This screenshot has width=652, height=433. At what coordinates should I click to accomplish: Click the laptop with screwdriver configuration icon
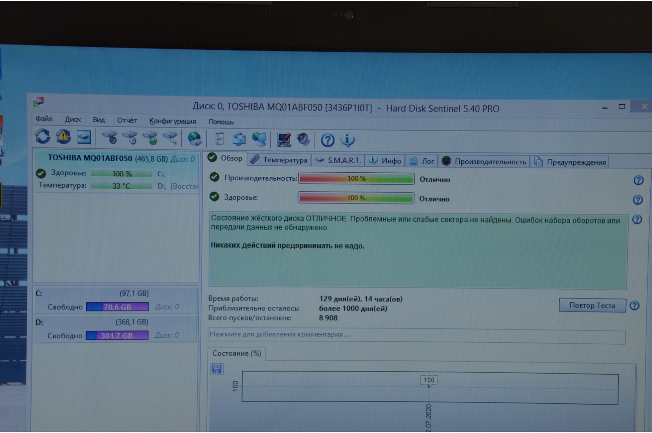[284, 140]
